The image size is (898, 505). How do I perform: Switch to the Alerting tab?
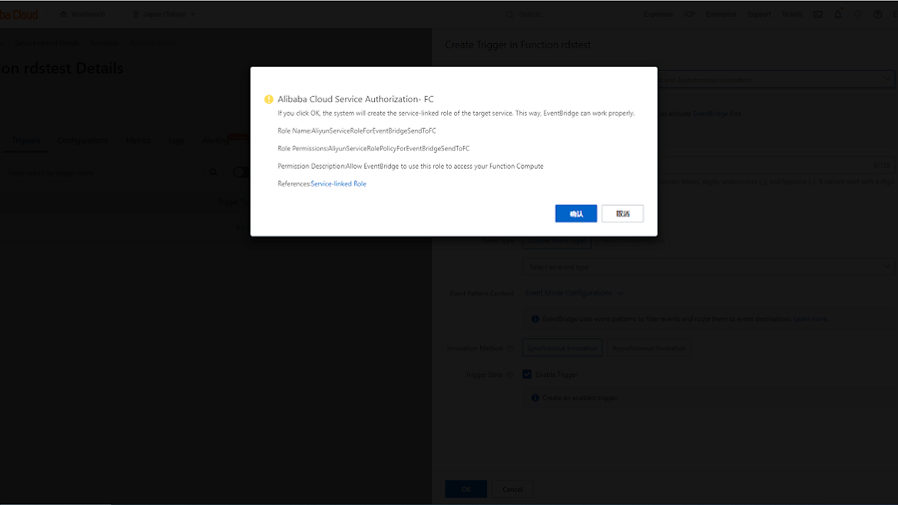pyautogui.click(x=216, y=141)
